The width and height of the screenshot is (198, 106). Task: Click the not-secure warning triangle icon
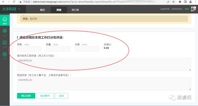[x=20, y=2]
